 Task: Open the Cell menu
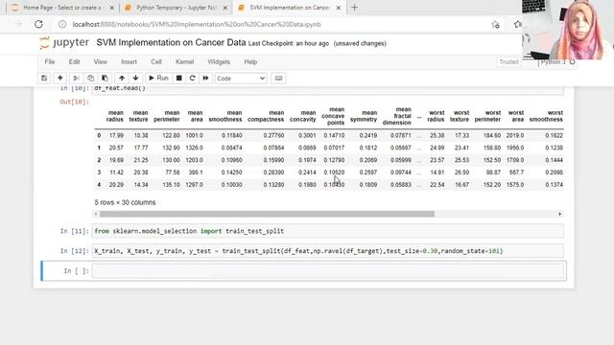[x=156, y=61]
